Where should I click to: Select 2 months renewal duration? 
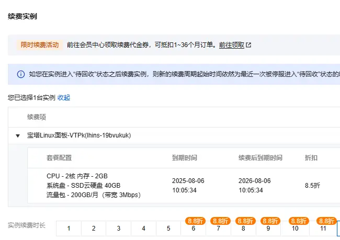tap(93, 228)
